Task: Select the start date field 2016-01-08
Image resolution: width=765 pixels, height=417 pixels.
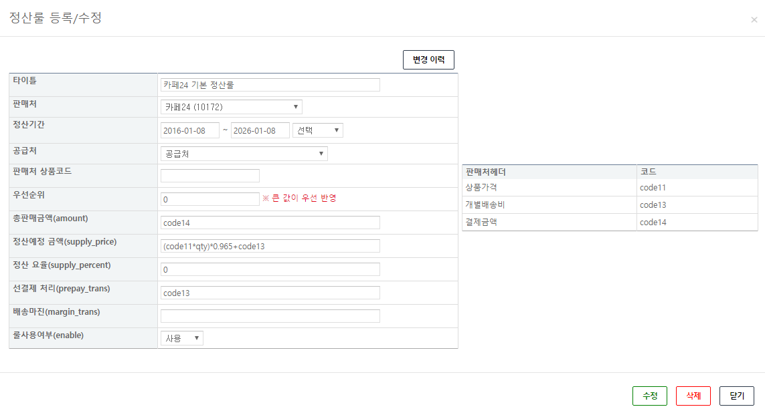Action: click(189, 130)
